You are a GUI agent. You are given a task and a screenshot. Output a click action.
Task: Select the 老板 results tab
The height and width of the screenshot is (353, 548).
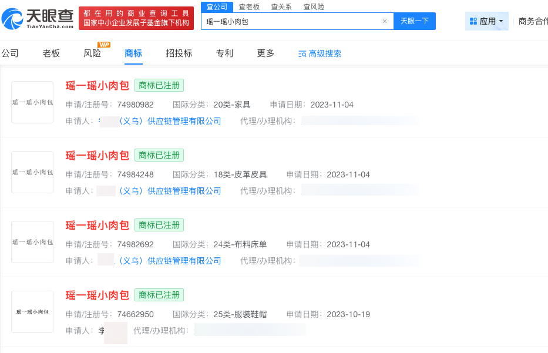point(51,53)
